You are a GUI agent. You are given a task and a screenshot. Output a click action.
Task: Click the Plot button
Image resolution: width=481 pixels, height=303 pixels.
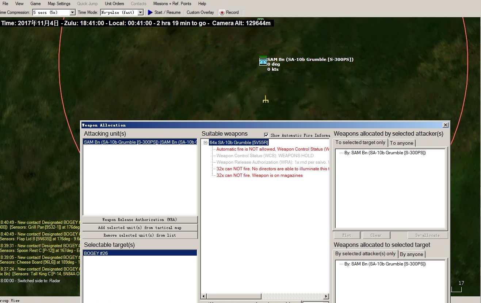pos(347,235)
